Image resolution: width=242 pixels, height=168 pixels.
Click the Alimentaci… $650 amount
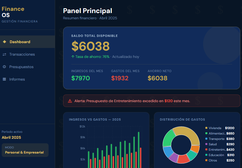coord(230,133)
